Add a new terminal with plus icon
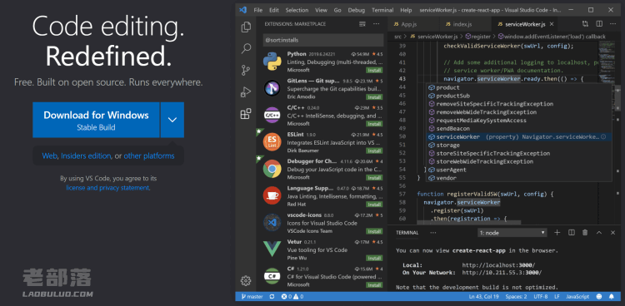 tap(557, 232)
